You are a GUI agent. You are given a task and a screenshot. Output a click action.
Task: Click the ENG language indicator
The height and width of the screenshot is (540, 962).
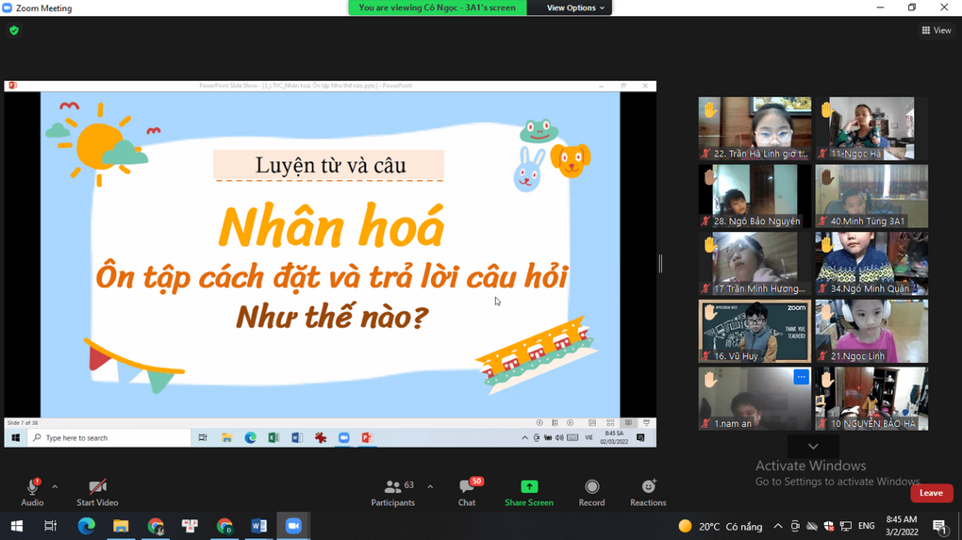(x=867, y=526)
